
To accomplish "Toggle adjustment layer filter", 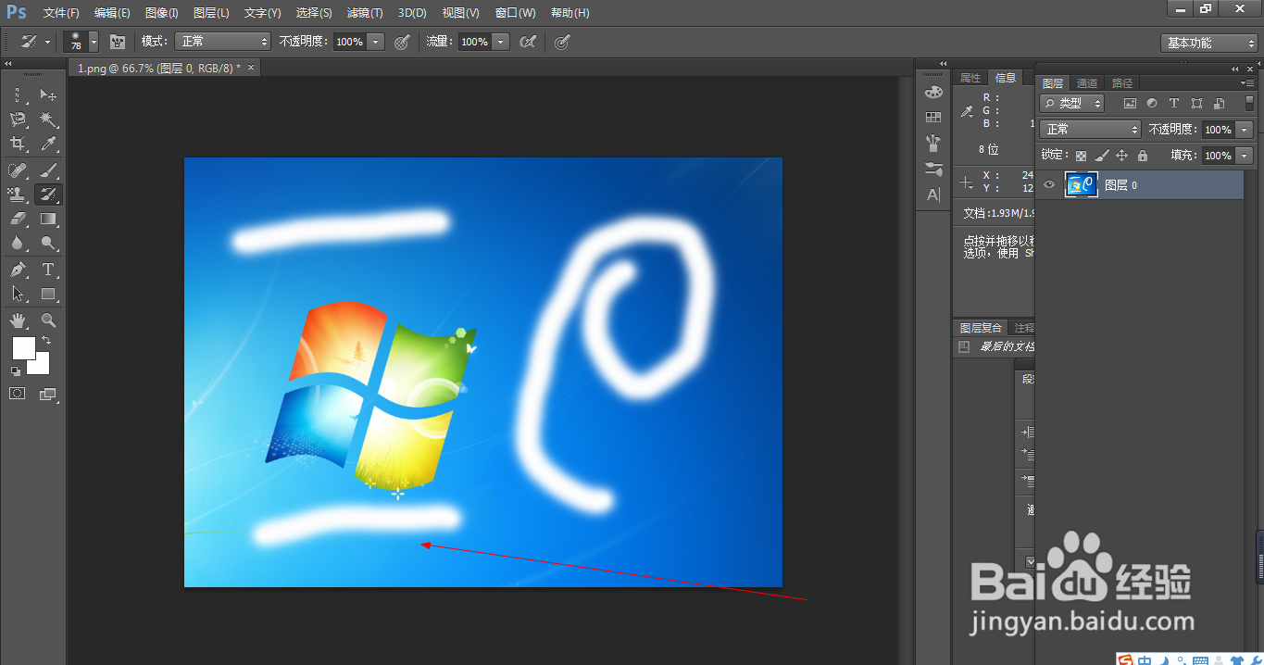I will [x=1152, y=104].
